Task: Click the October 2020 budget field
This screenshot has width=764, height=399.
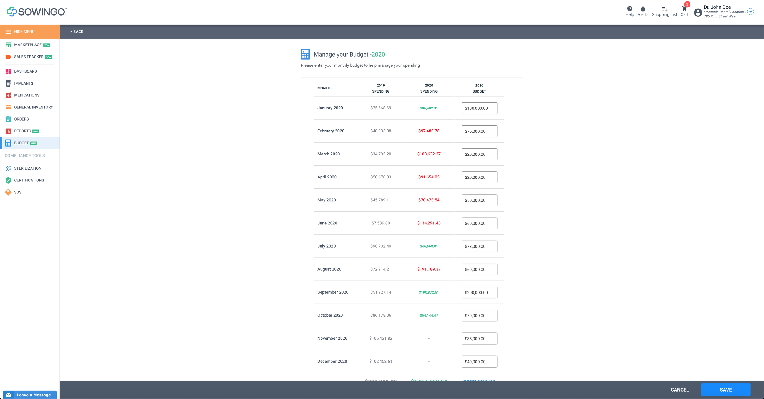Action: click(x=479, y=316)
